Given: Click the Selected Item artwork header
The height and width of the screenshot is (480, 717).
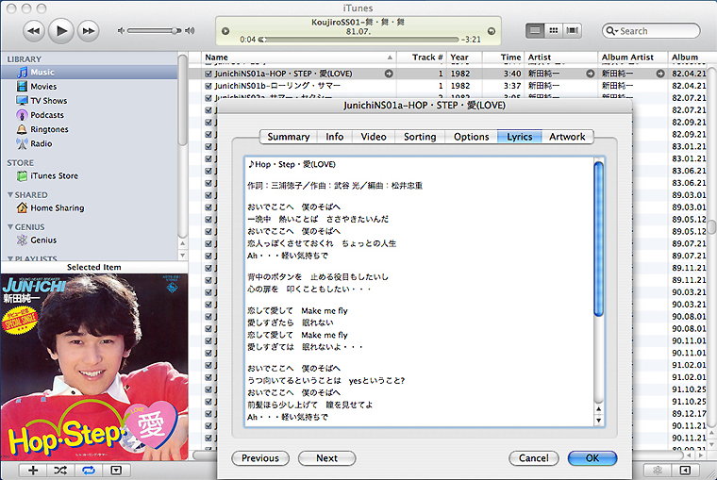Looking at the screenshot, I should [x=94, y=268].
